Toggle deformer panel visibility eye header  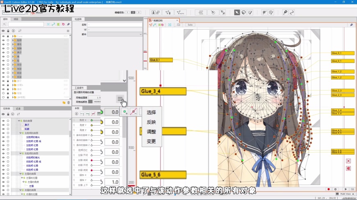click(3, 114)
